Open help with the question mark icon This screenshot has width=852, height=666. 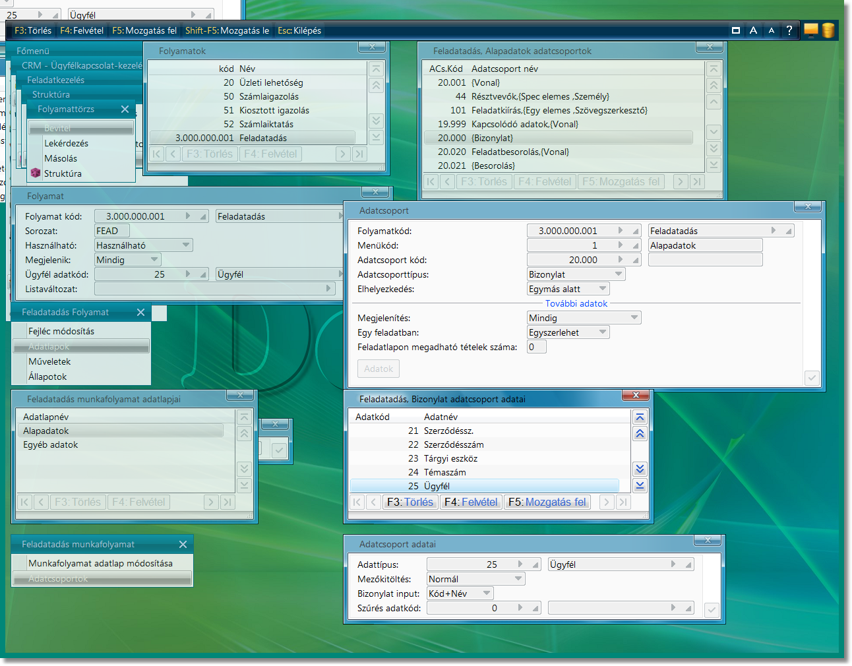pos(789,30)
